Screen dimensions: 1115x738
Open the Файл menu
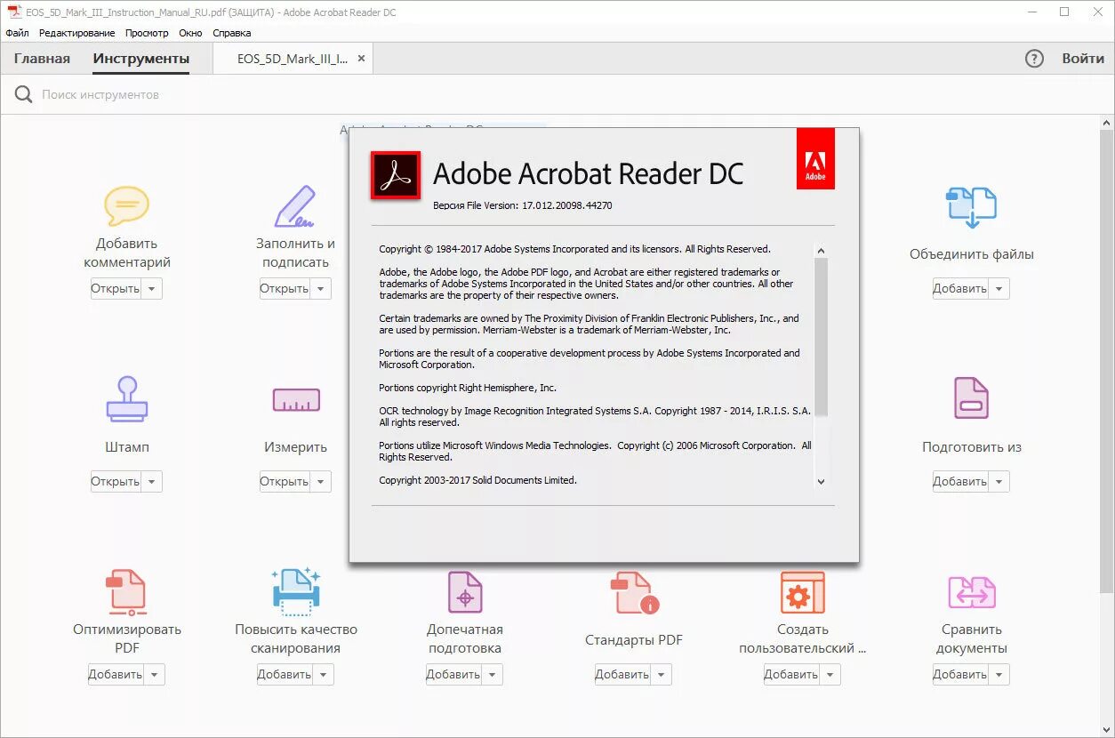click(17, 33)
